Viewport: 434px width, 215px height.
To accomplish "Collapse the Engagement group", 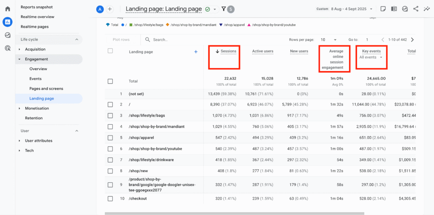I will pyautogui.click(x=19, y=59).
